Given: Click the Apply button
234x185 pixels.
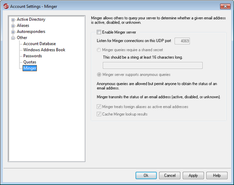Looking at the screenshot, I should coord(193,176).
